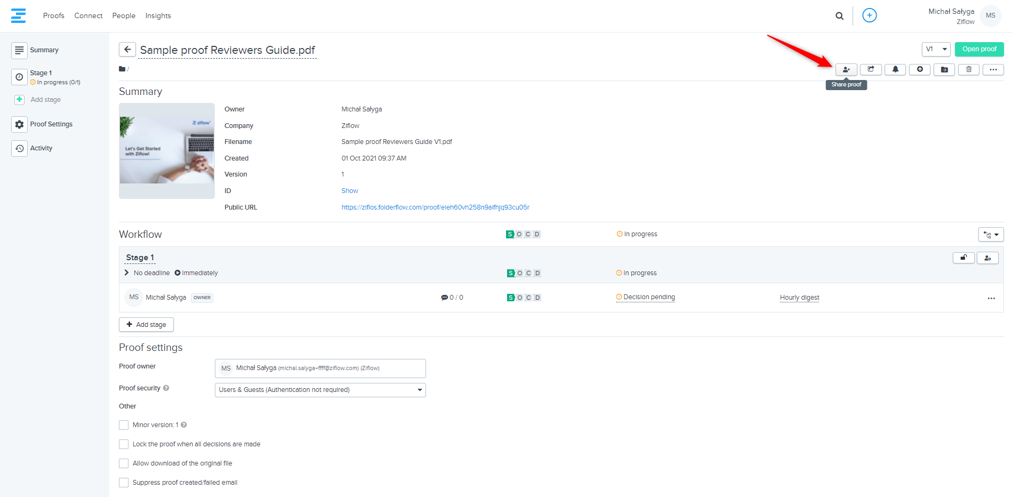Screen dimensions: 1012x497
Task: Open the Proof security dropdown
Action: [x=320, y=390]
